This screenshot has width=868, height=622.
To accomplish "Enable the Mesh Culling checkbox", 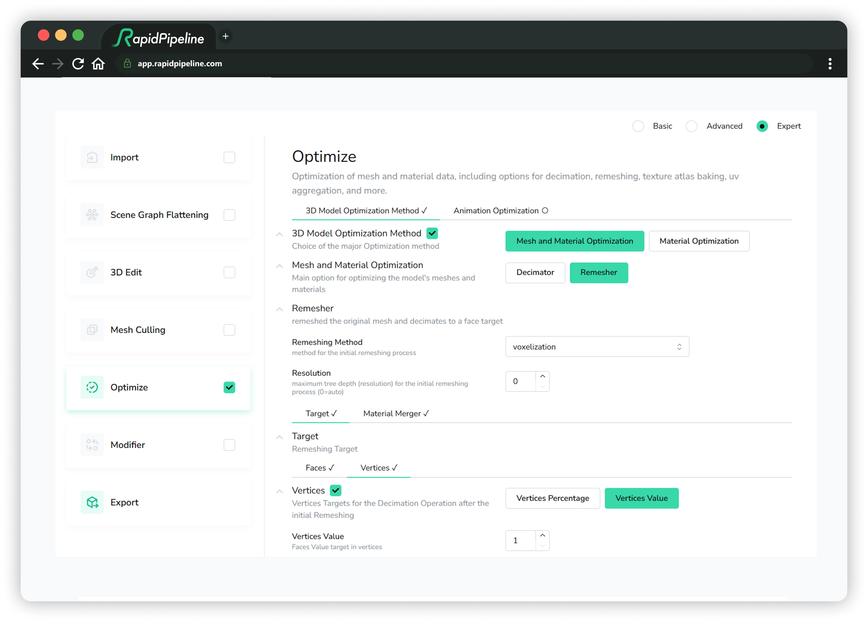I will (229, 330).
